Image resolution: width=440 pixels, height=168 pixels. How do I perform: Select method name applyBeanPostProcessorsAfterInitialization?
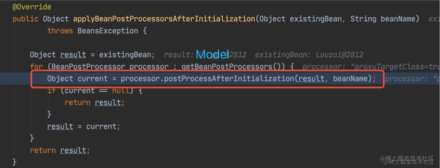click(164, 19)
